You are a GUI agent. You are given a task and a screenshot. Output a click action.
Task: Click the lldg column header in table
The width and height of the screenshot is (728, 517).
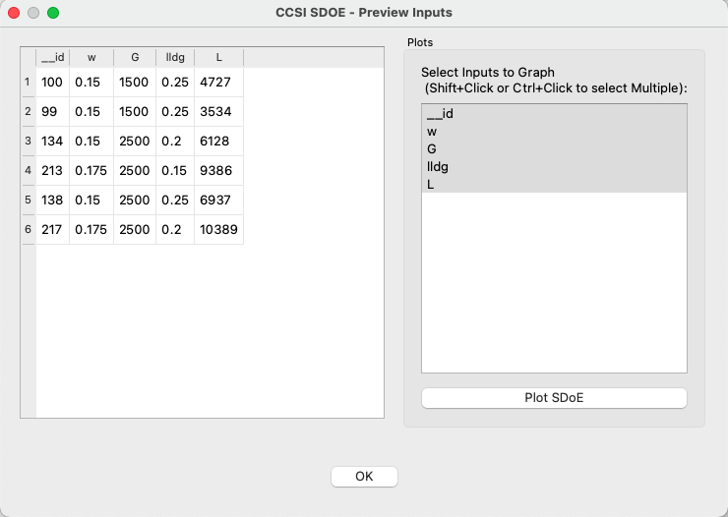tap(175, 57)
